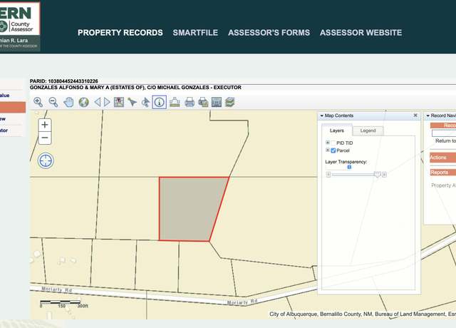Click the highlighted red-outlined parcel
This screenshot has height=328, width=456.
pyautogui.click(x=190, y=209)
